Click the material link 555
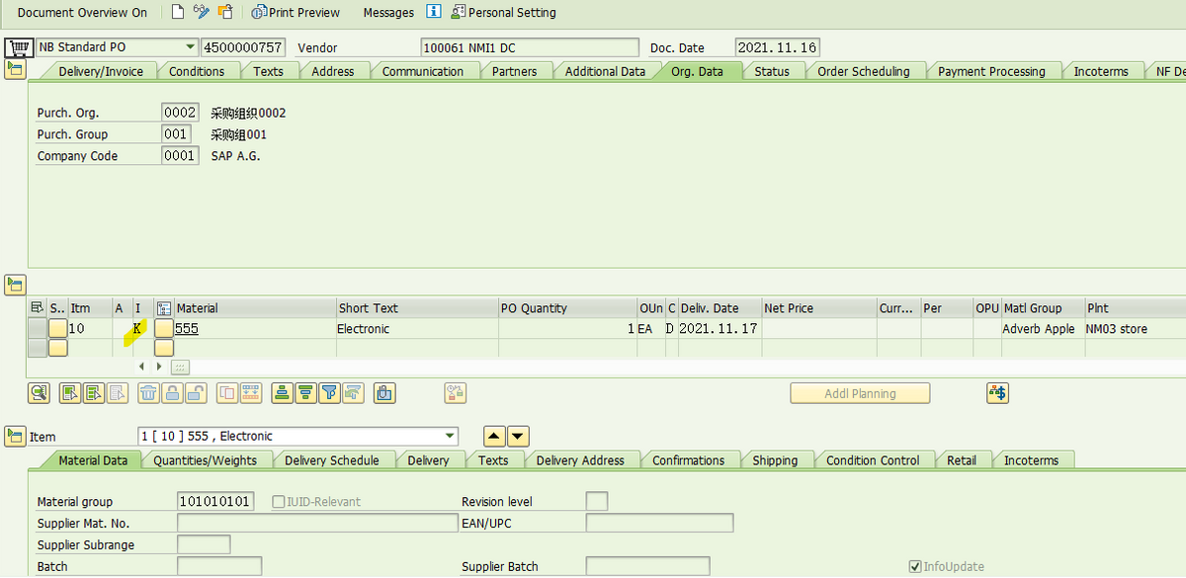This screenshot has width=1186, height=578. [187, 329]
